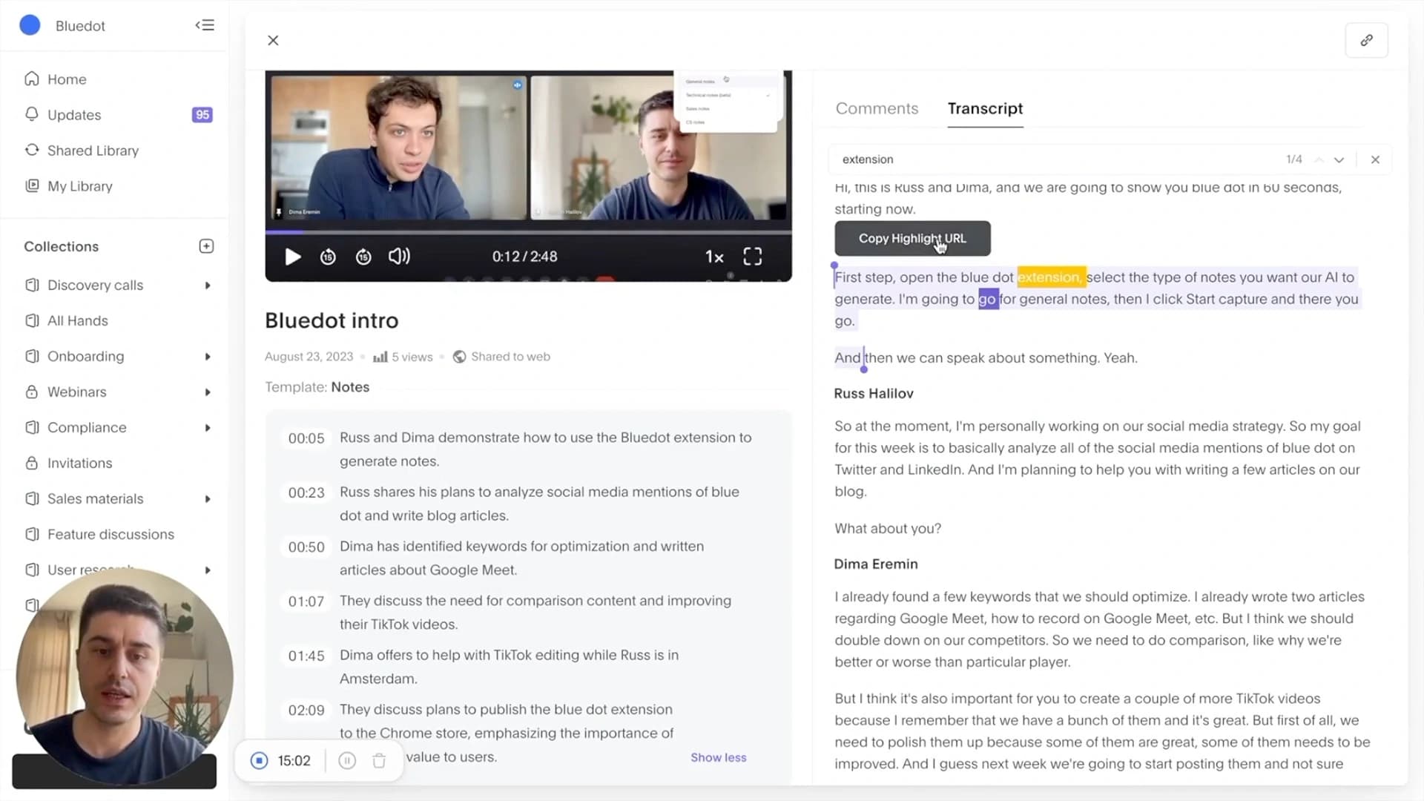Screen dimensions: 1424x801
Task: Change 1x playback speed
Action: point(714,257)
